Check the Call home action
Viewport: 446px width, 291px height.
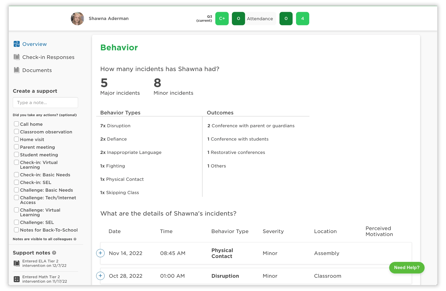pyautogui.click(x=16, y=124)
